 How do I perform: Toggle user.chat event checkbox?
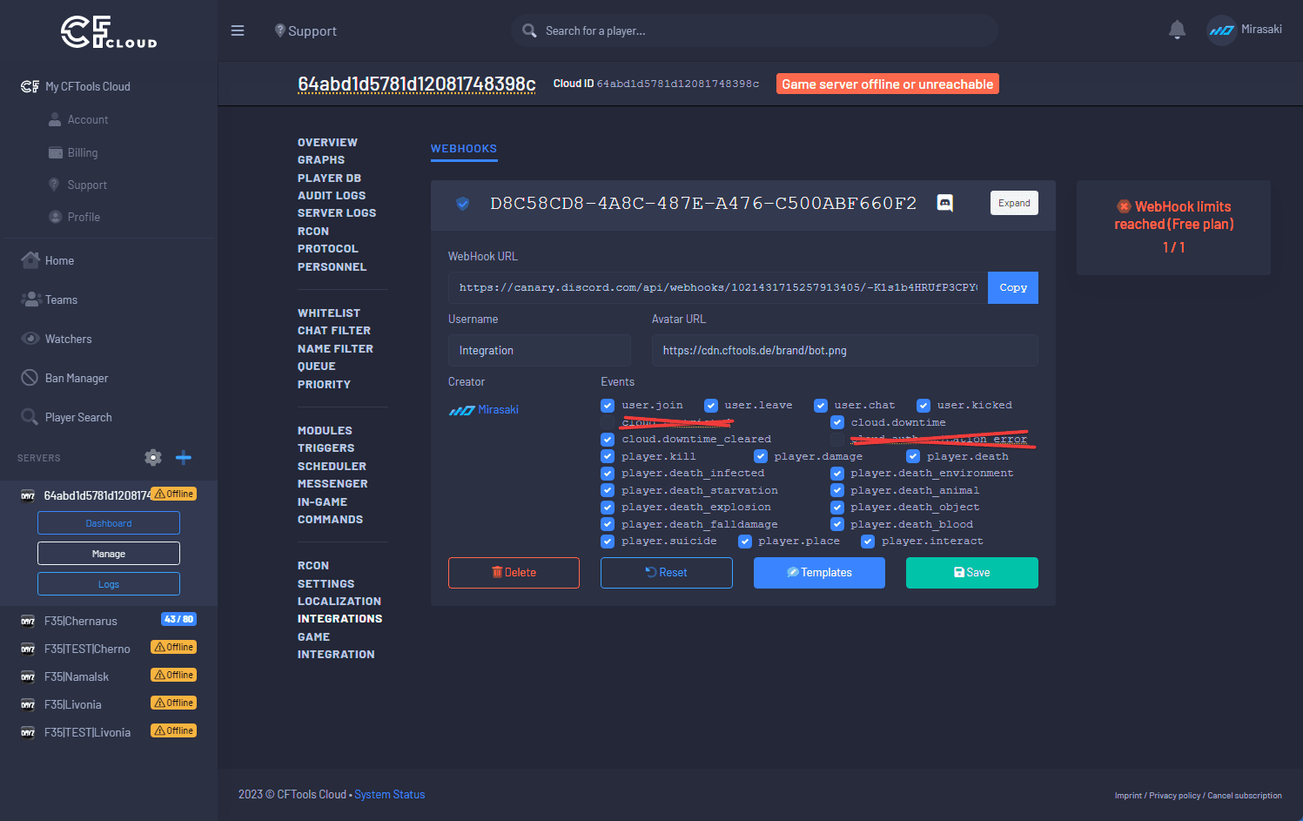821,406
